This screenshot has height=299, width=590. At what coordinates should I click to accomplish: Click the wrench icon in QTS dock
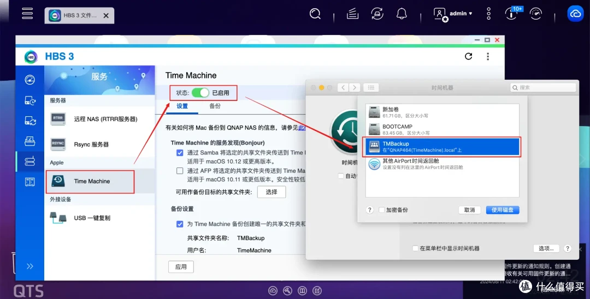coord(287,290)
